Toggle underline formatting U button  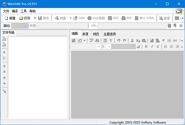click(x=158, y=46)
